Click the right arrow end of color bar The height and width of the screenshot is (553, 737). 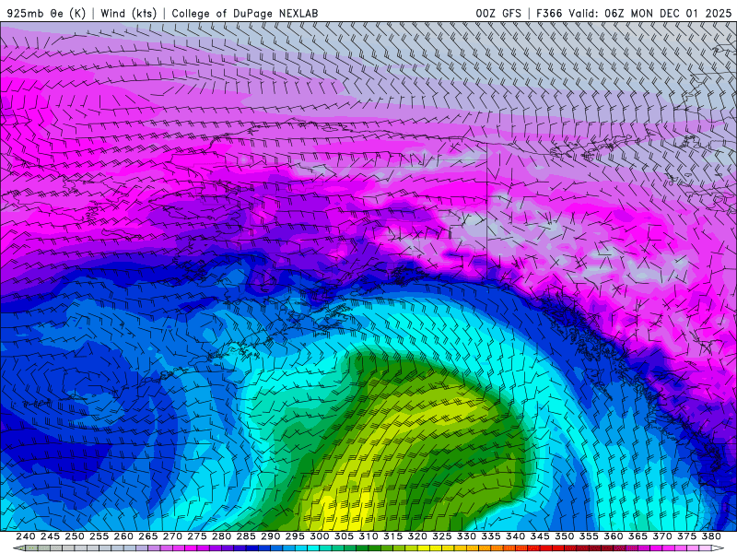(718, 548)
